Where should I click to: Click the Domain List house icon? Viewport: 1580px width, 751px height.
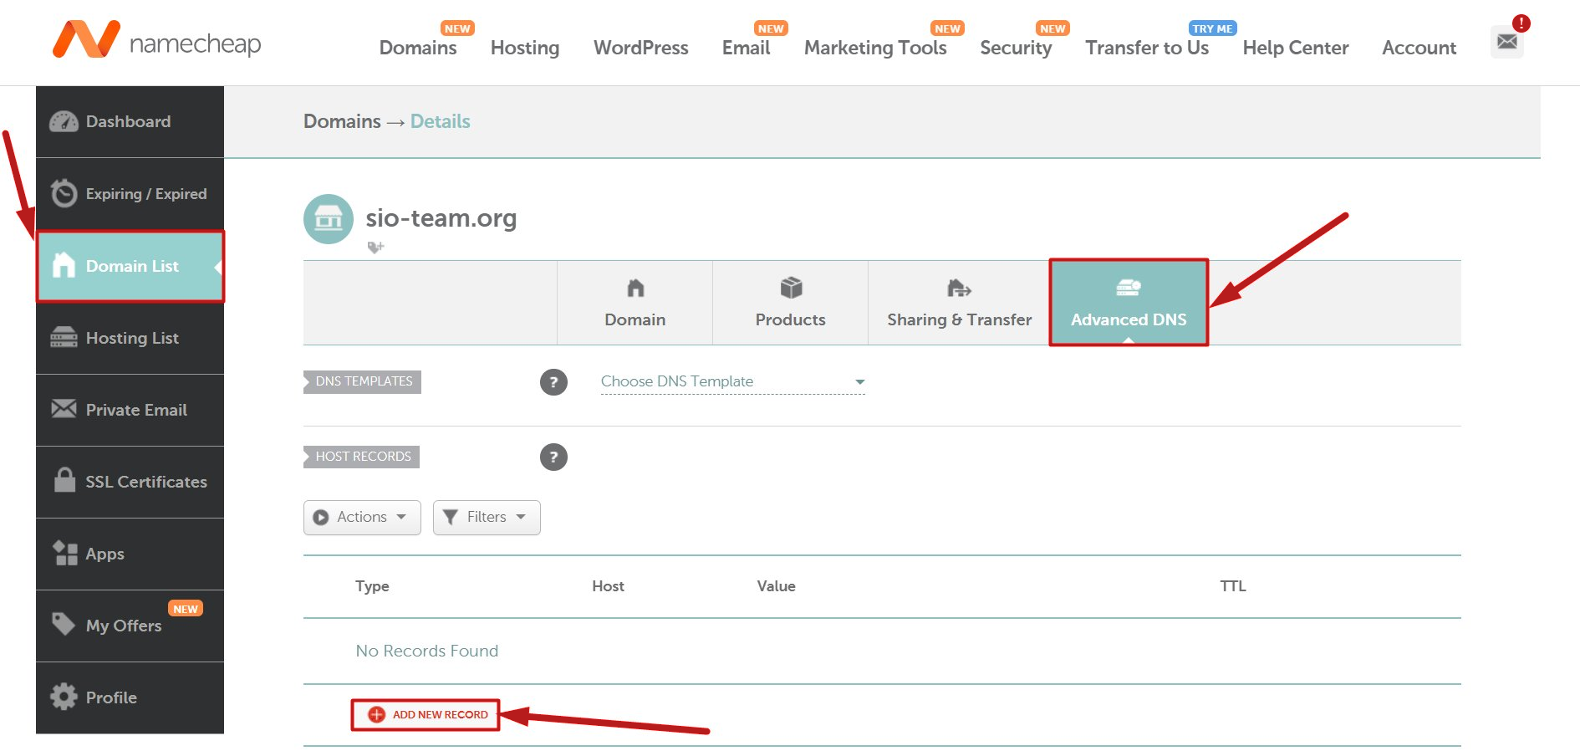(x=64, y=265)
